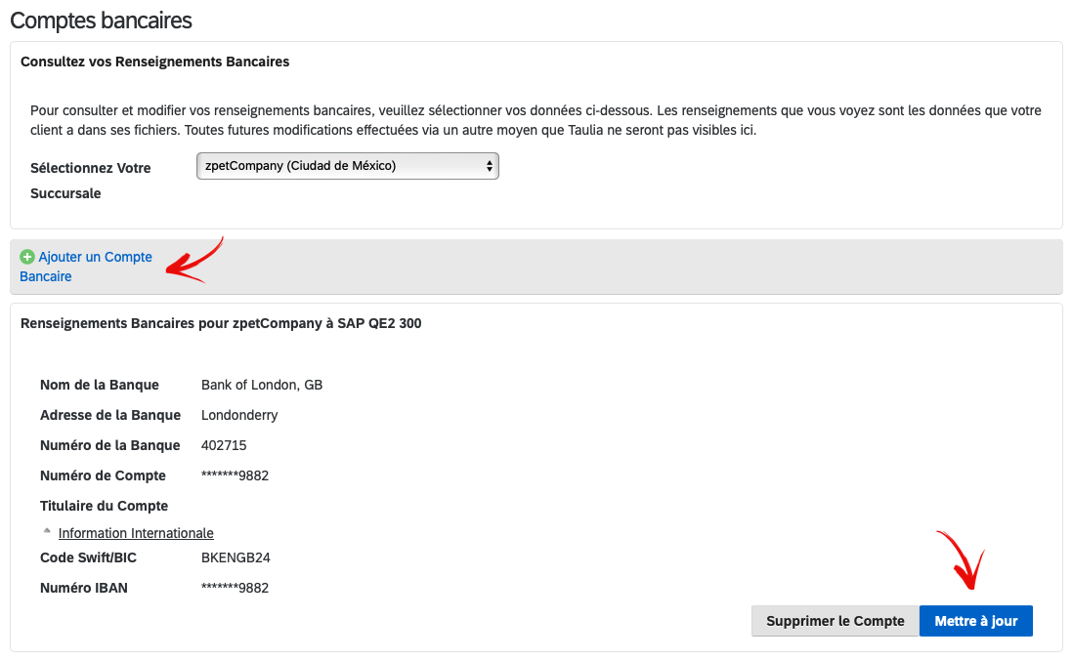Click the Information Internationale underlined link

136,533
